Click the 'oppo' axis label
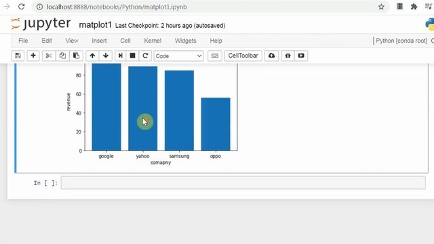This screenshot has width=434, height=244. point(216,157)
